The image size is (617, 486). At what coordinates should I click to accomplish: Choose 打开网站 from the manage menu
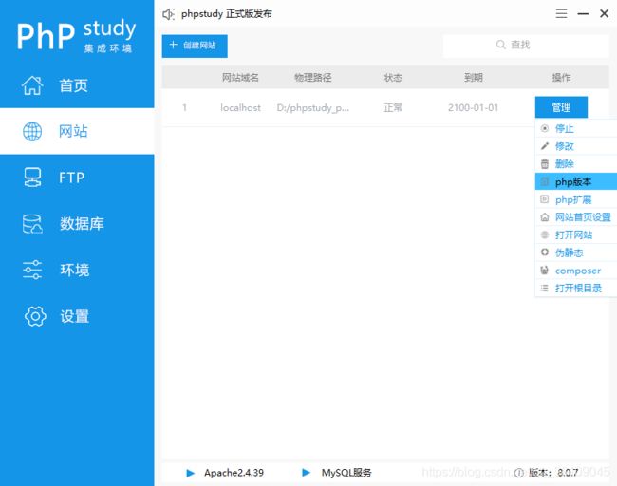[x=576, y=234]
